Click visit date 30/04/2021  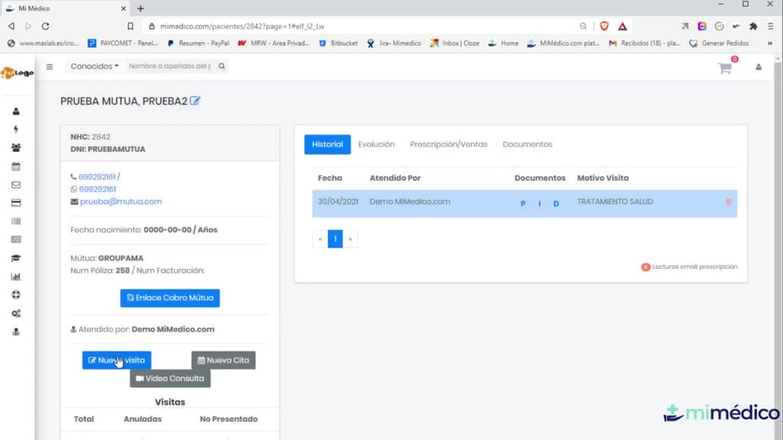(x=337, y=202)
